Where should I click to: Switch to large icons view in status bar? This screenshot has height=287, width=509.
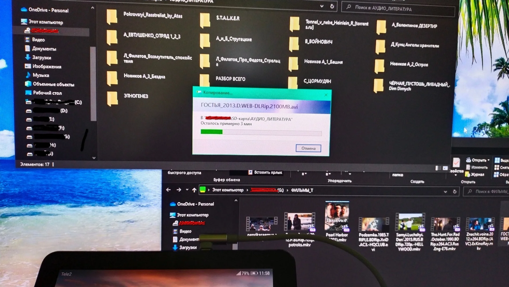tap(445, 168)
